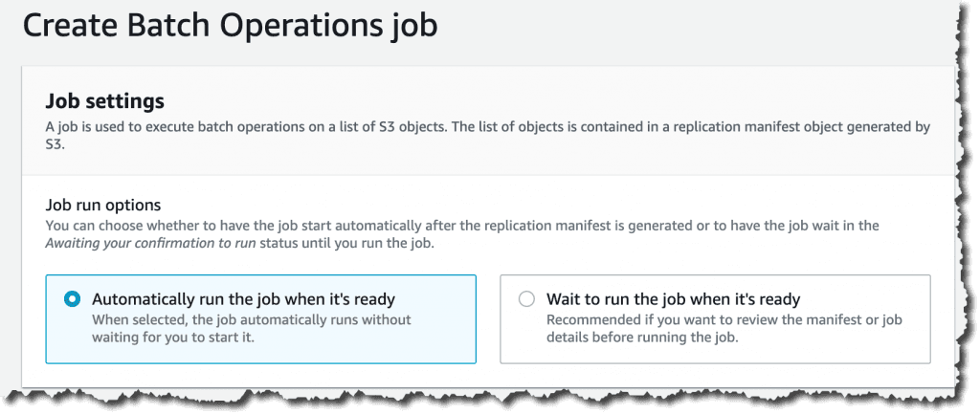Image resolution: width=980 pixels, height=414 pixels.
Task: Select the Automatically run the job radio button
Action: pyautogui.click(x=73, y=299)
